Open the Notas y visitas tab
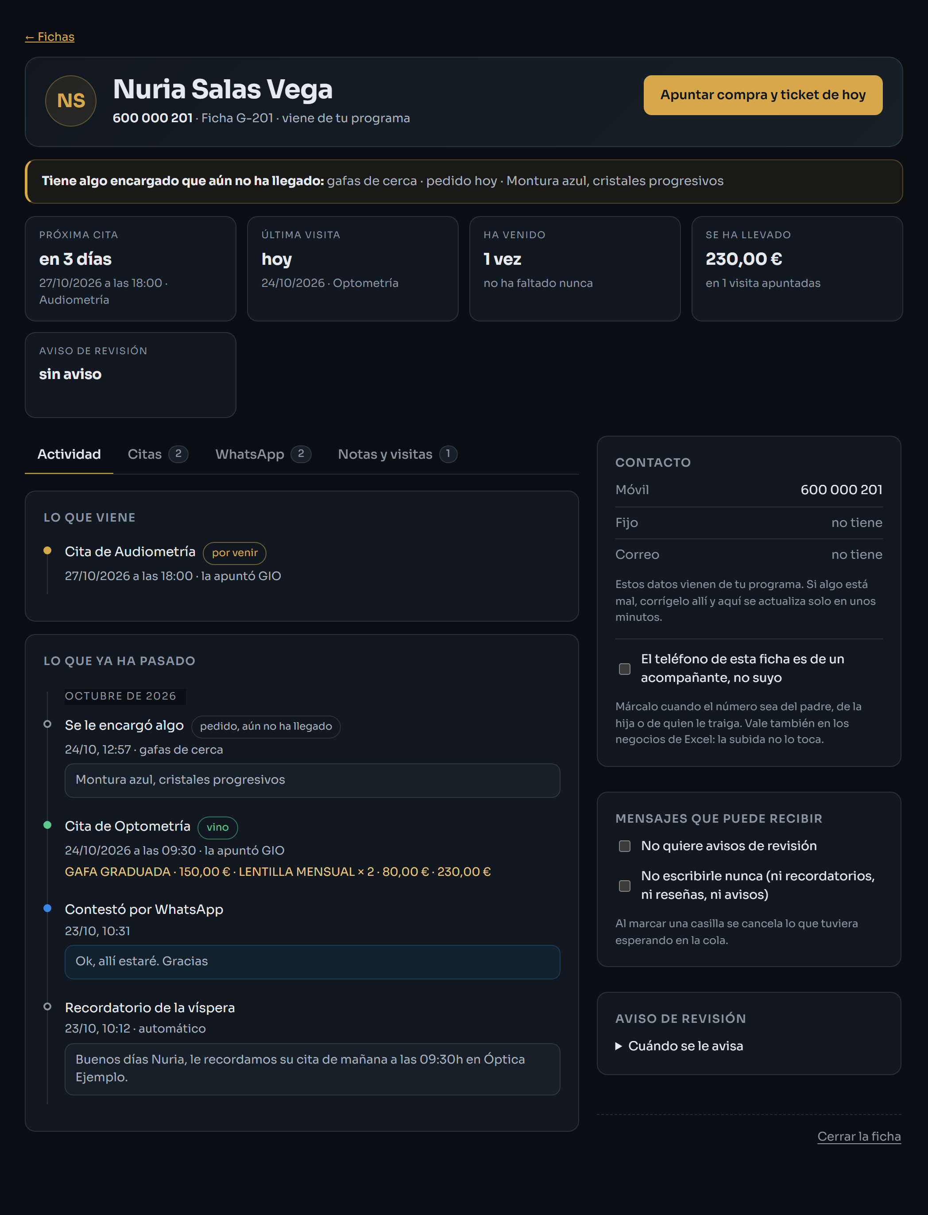The height and width of the screenshot is (1215, 928). pos(397,454)
